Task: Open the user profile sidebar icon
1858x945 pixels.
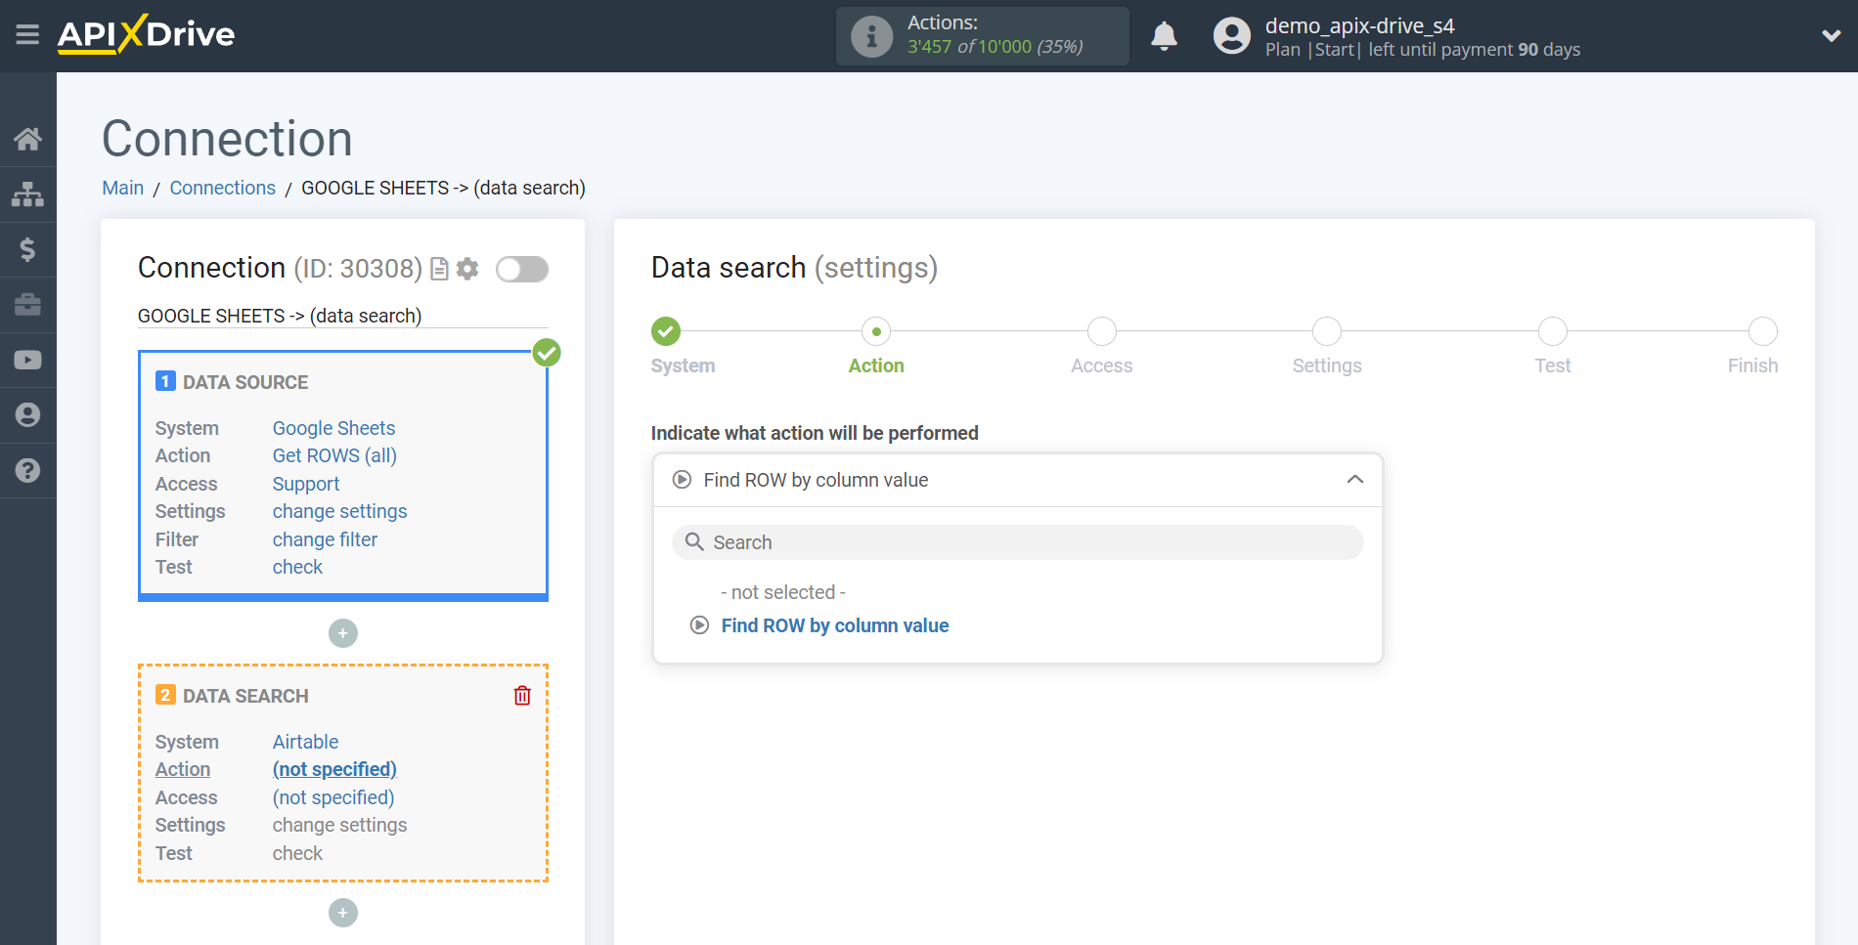Action: click(27, 415)
